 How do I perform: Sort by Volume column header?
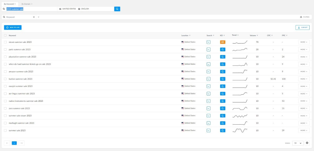click(254, 35)
